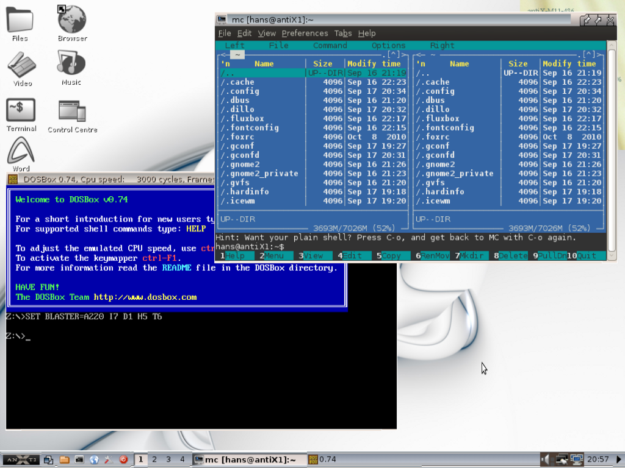Click the mc shell prompt hans@antiX1
625x468 pixels.
(x=250, y=247)
